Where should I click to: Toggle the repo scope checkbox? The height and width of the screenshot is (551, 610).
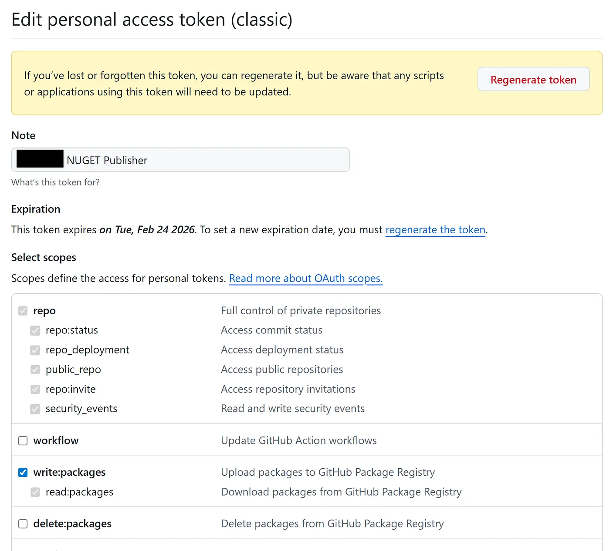click(x=23, y=311)
